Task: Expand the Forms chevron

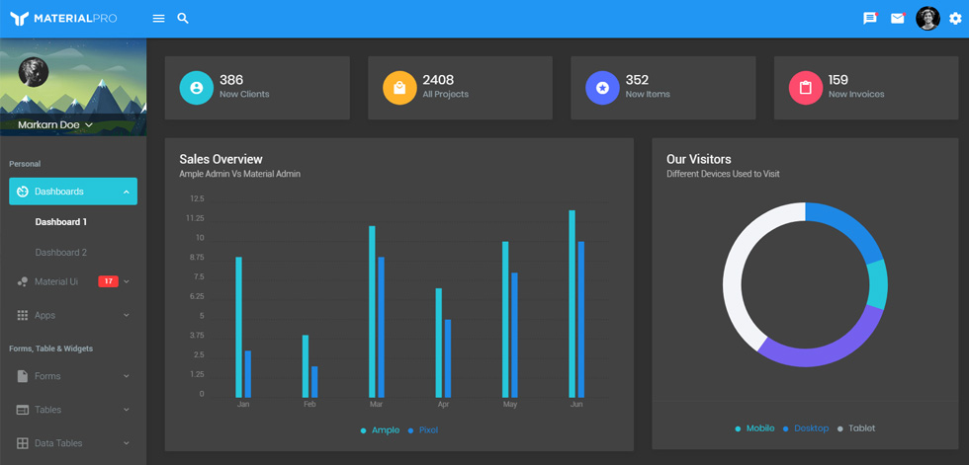Action: [127, 376]
